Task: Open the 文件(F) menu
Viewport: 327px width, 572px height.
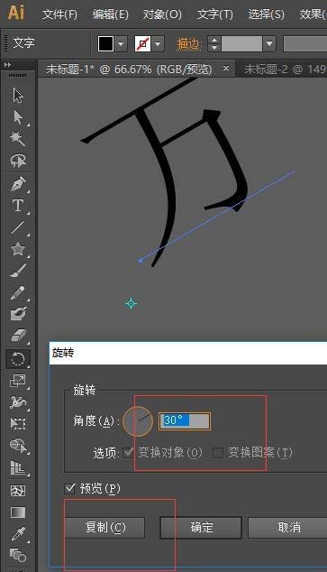Action: (x=59, y=14)
